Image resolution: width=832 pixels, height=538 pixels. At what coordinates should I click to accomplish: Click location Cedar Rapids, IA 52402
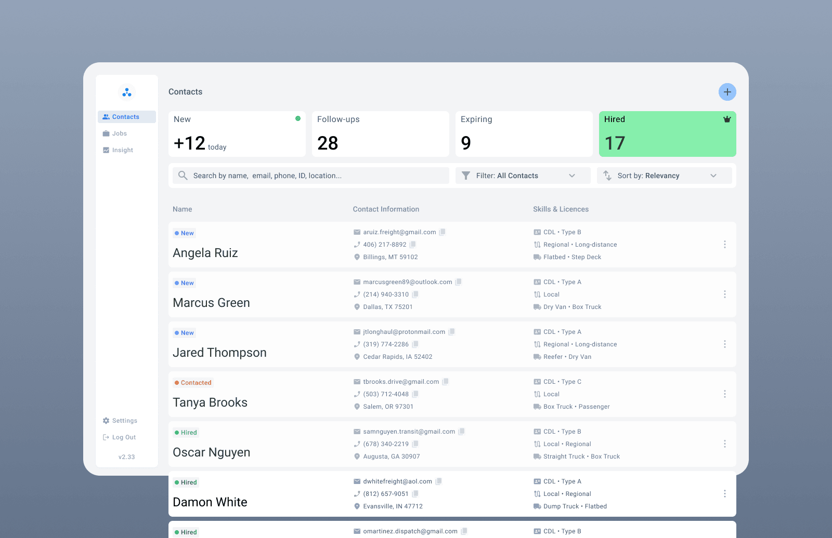pyautogui.click(x=398, y=357)
